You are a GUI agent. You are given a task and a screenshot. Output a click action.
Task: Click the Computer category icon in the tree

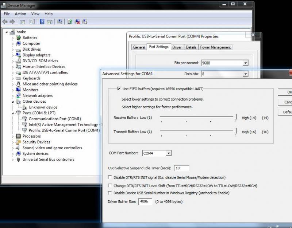click(18, 43)
